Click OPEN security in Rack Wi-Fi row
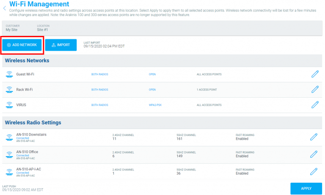Screen dimensions: 325x195 pyautogui.click(x=152, y=90)
